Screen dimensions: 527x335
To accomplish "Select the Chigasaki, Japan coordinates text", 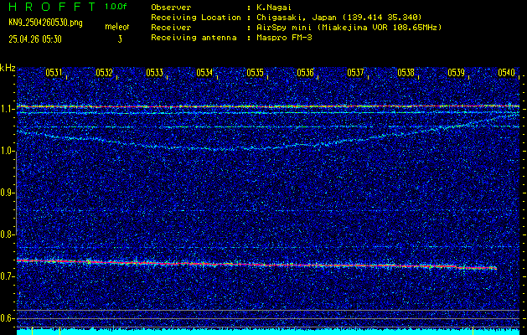I will 338,18.
